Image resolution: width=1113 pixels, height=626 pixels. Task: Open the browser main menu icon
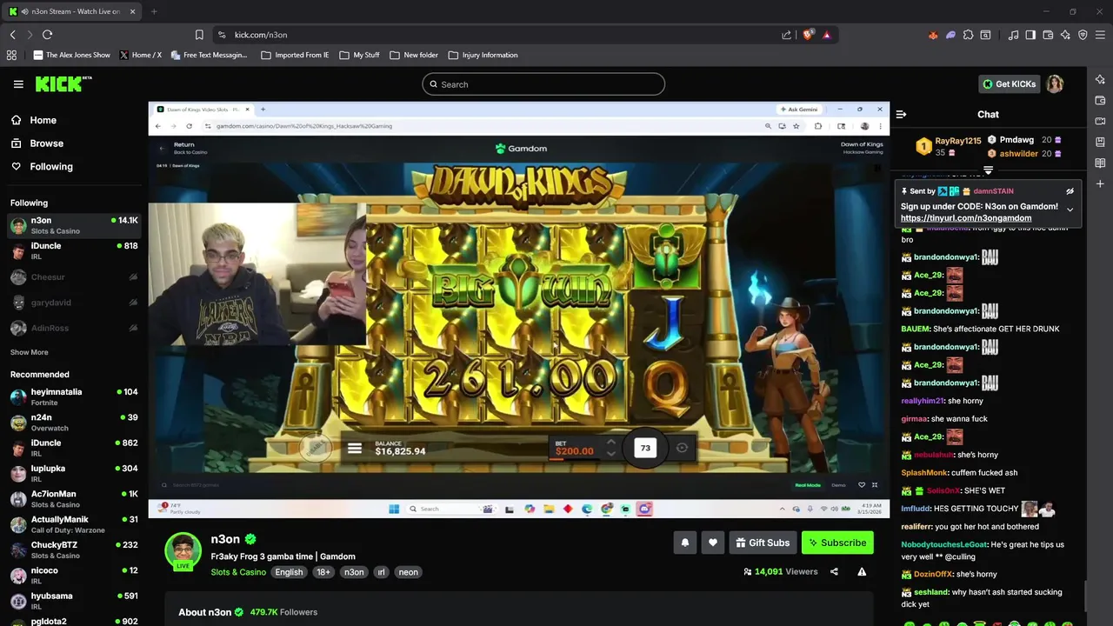(x=1101, y=35)
